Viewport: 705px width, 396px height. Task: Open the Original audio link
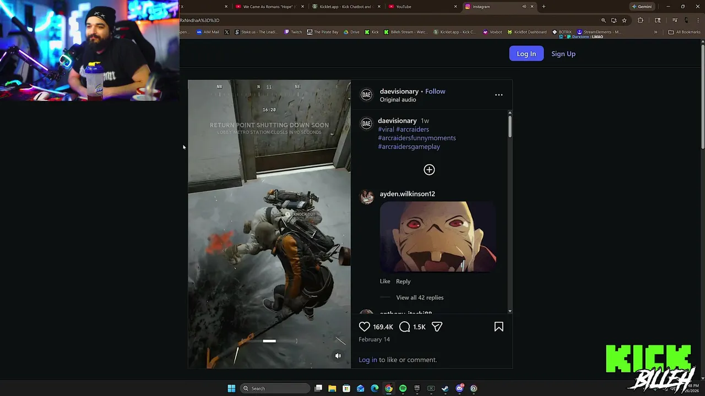click(x=398, y=100)
